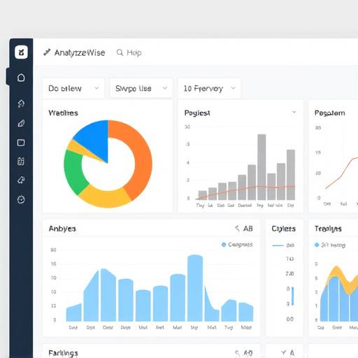Click the Y icon next to A
358x358 pixels.
tap(283, 353)
